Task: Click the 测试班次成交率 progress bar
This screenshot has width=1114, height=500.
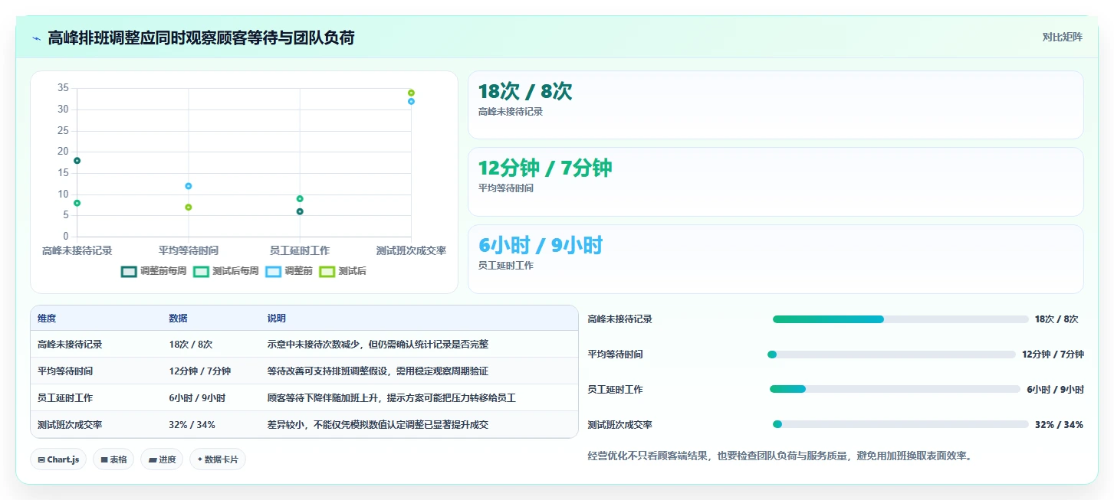Action: coord(900,424)
